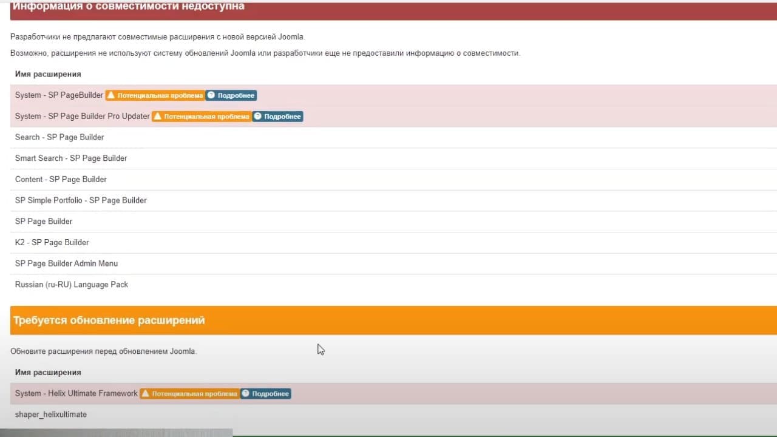Select System - SP Page Builder Pro Updater name
The width and height of the screenshot is (777, 437).
coord(83,117)
